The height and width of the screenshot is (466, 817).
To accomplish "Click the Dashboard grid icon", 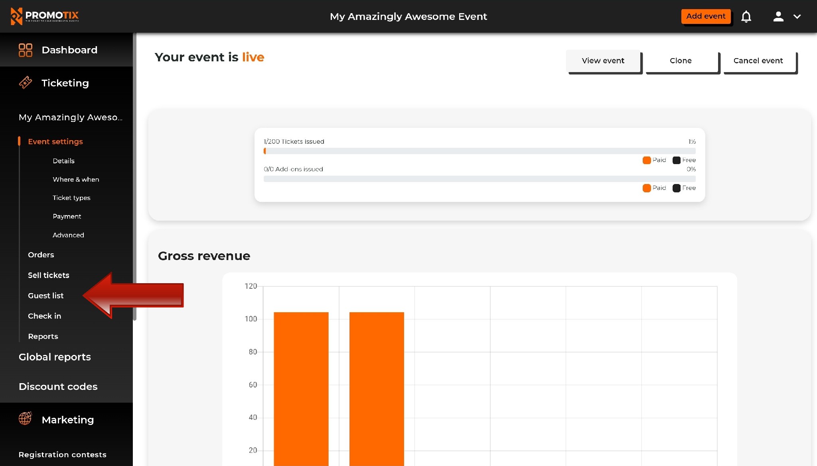I will point(26,50).
